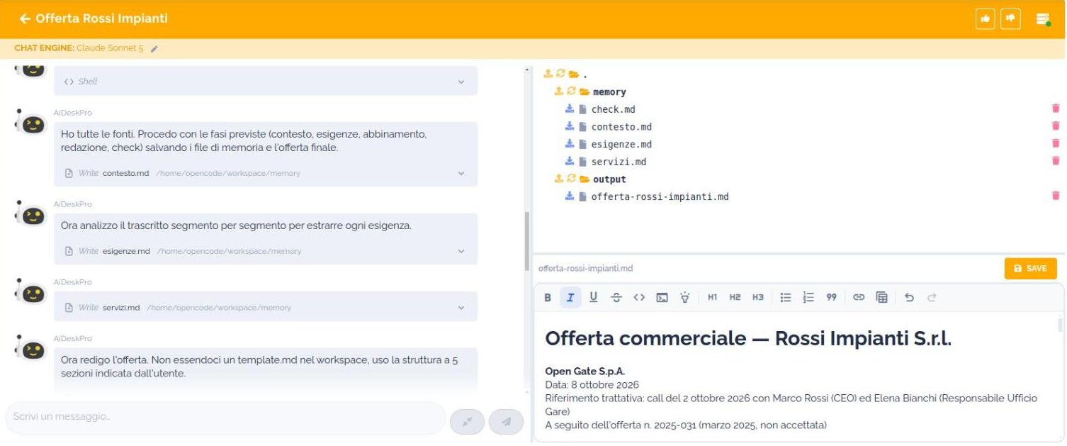The image size is (1067, 446).
Task: Open esigenze.md in the editor
Action: [621, 144]
